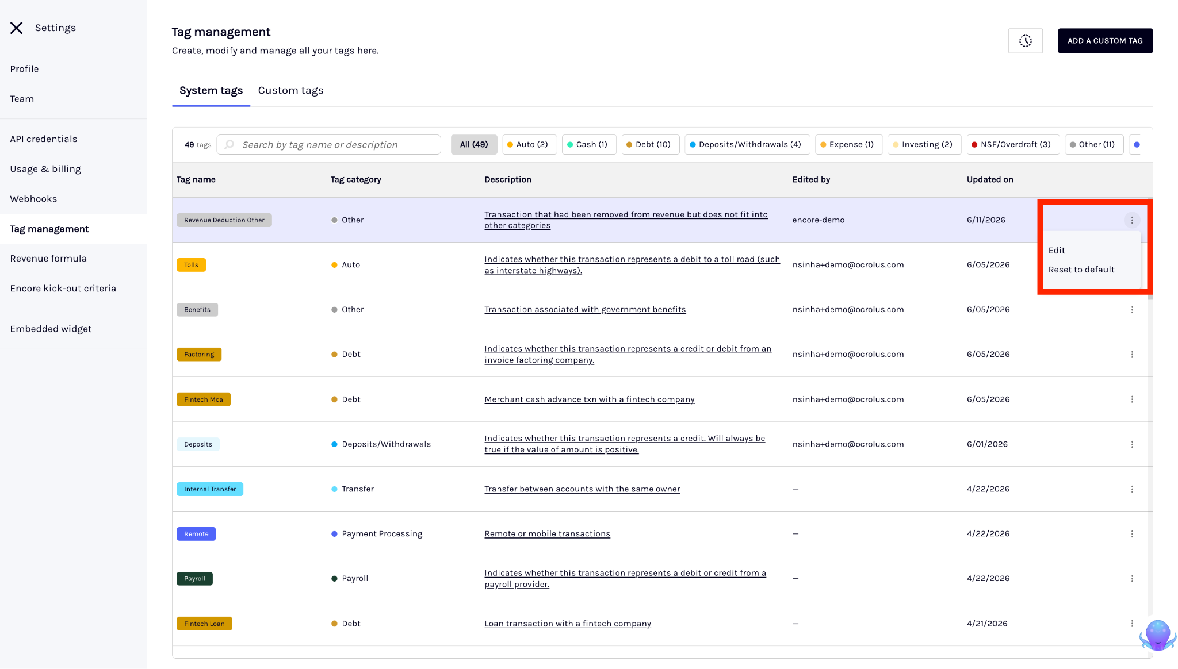Viewport: 1178px width, 669px height.
Task: Filter tags by Investing (2)
Action: pos(924,145)
